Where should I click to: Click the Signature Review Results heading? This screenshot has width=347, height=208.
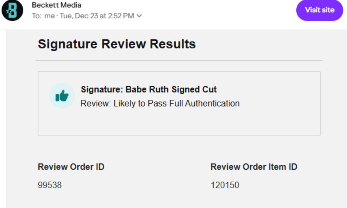click(x=117, y=44)
